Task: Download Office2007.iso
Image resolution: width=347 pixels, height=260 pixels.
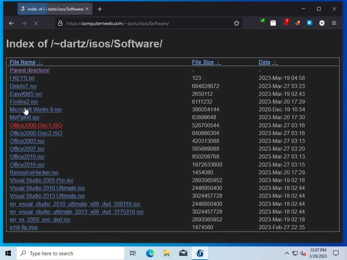Action: (x=27, y=149)
